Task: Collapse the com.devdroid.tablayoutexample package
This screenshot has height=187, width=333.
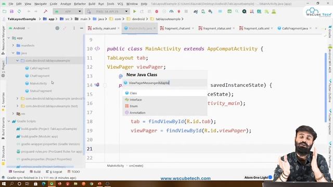Action: pyautogui.click(x=17, y=61)
